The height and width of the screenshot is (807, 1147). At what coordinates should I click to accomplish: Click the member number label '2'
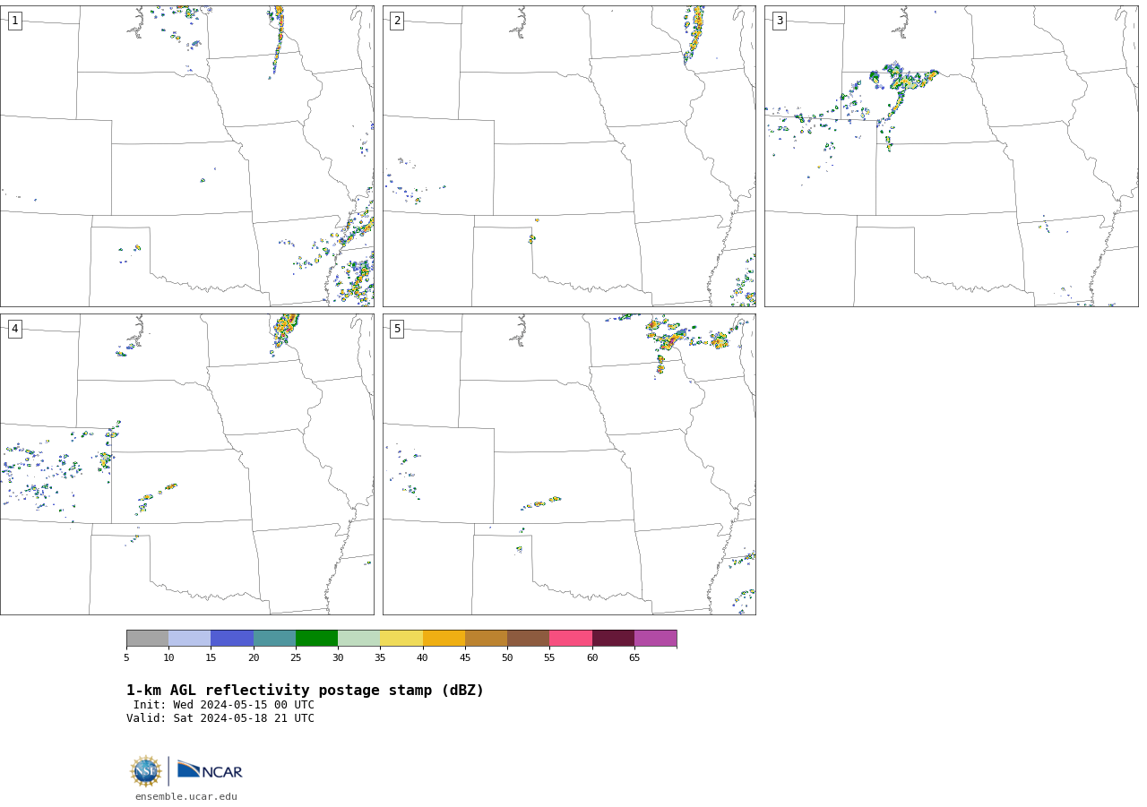(x=397, y=21)
